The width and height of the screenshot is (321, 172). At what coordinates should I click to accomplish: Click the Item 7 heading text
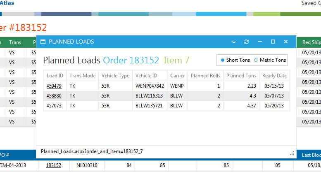[176, 60]
